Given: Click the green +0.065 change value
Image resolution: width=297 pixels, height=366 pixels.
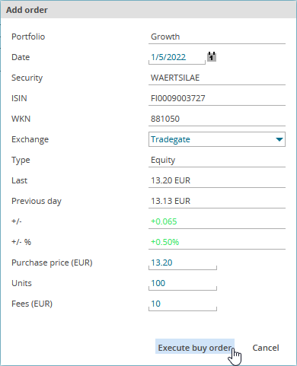Looking at the screenshot, I should point(164,221).
